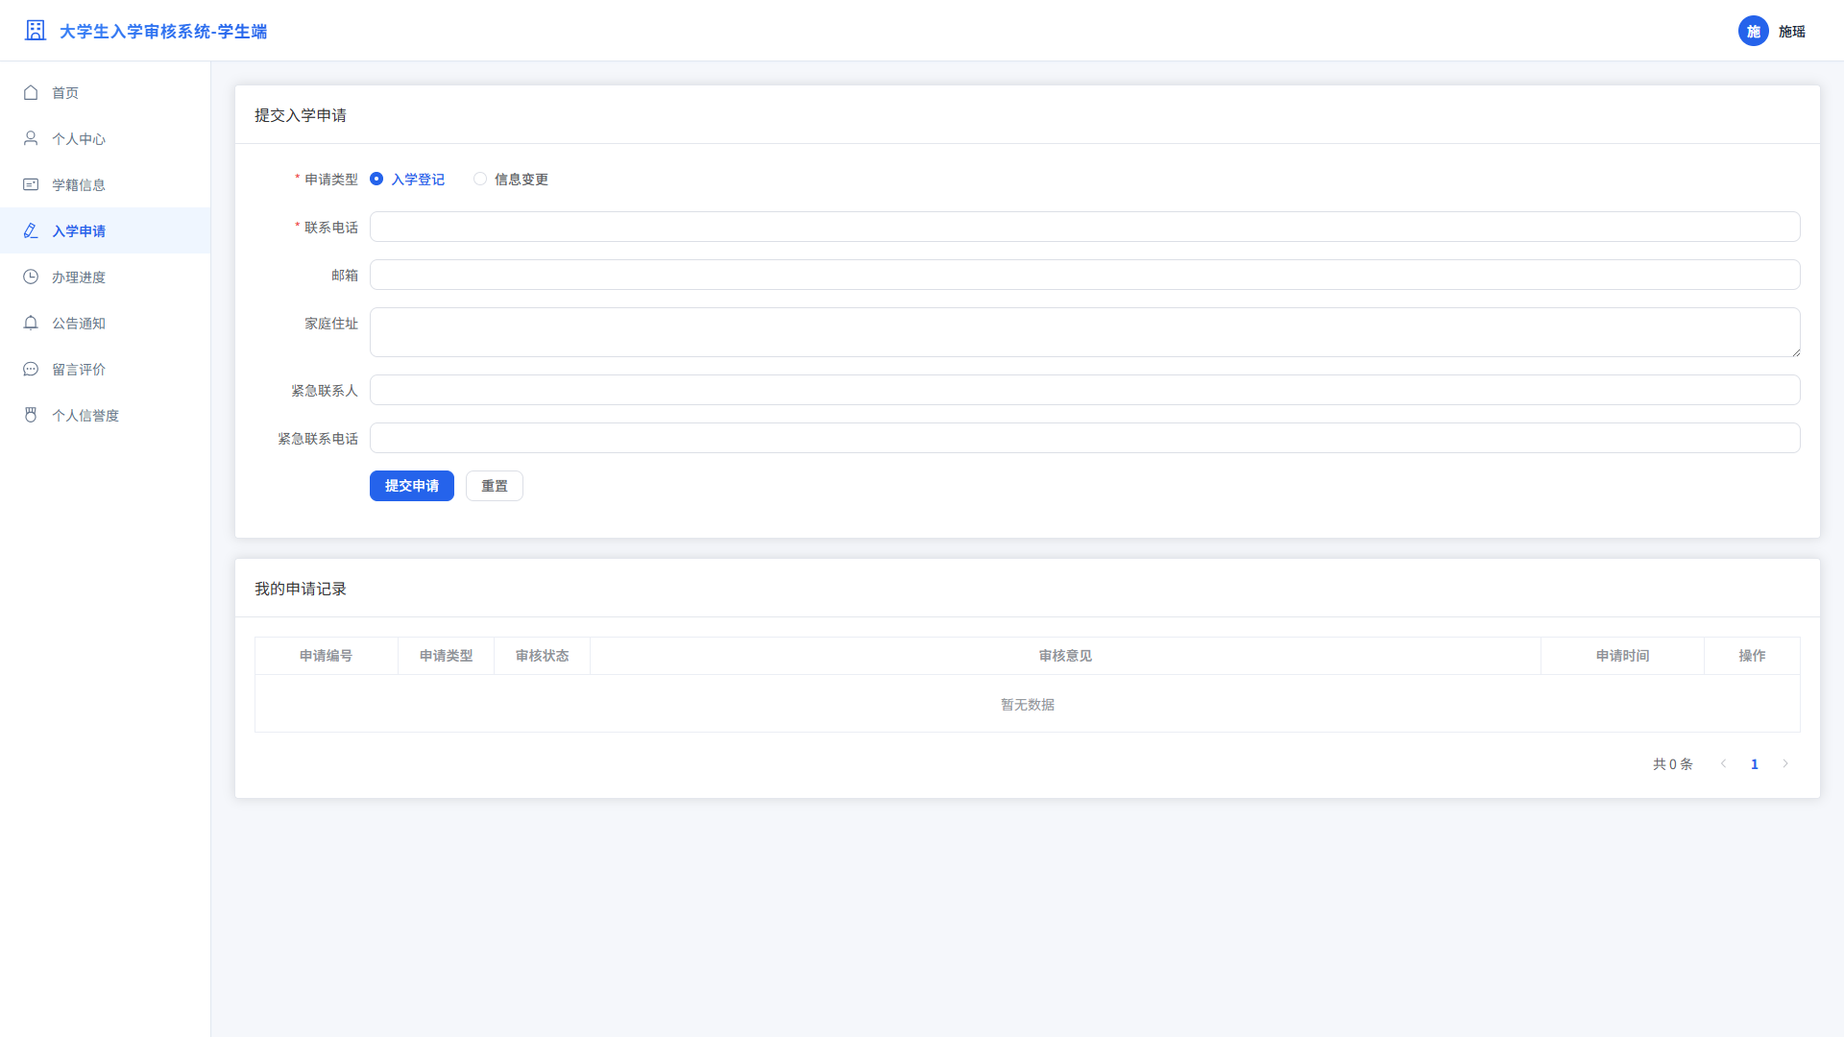Image resolution: width=1844 pixels, height=1037 pixels.
Task: Open the 入学申请 menu item
Action: (105, 230)
